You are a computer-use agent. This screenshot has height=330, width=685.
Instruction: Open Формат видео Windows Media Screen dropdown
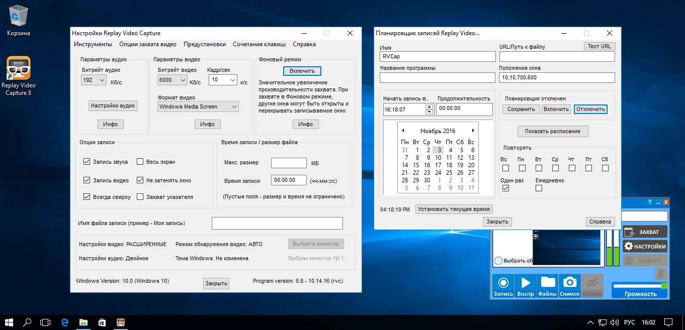pyautogui.click(x=198, y=106)
